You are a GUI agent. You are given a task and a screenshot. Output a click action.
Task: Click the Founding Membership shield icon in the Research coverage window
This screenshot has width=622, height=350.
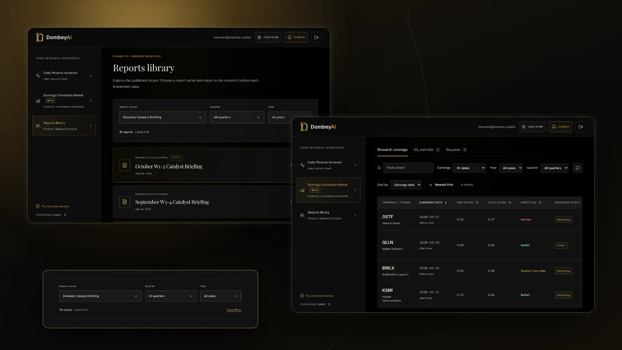pyautogui.click(x=302, y=296)
